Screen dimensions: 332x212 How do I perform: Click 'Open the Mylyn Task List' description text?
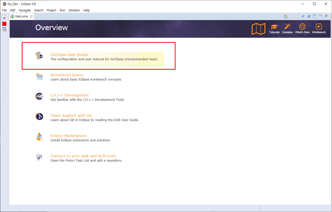86,161
